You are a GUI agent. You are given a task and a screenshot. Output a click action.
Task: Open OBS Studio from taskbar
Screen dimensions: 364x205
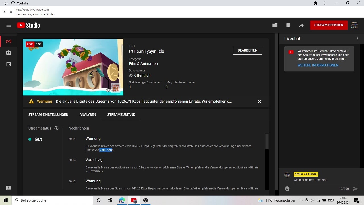click(x=146, y=200)
